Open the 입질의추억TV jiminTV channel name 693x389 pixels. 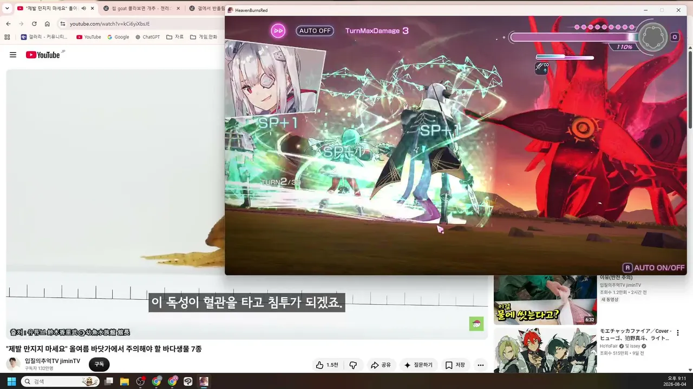click(53, 361)
